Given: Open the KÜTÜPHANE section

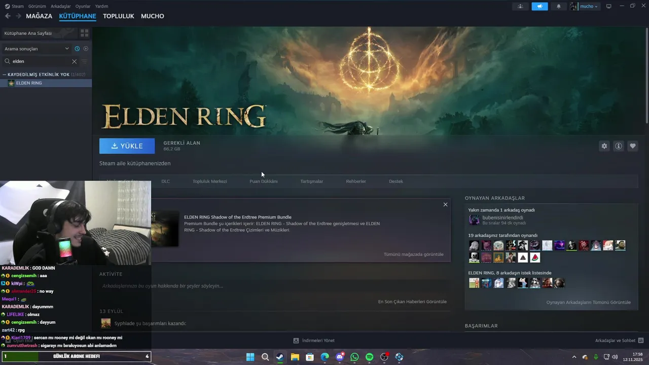Looking at the screenshot, I should pos(78,16).
